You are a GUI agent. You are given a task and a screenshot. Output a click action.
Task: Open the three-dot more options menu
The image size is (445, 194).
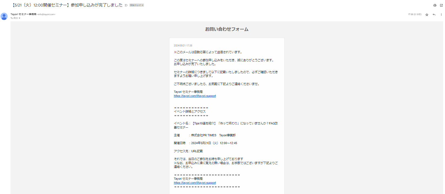point(441,15)
